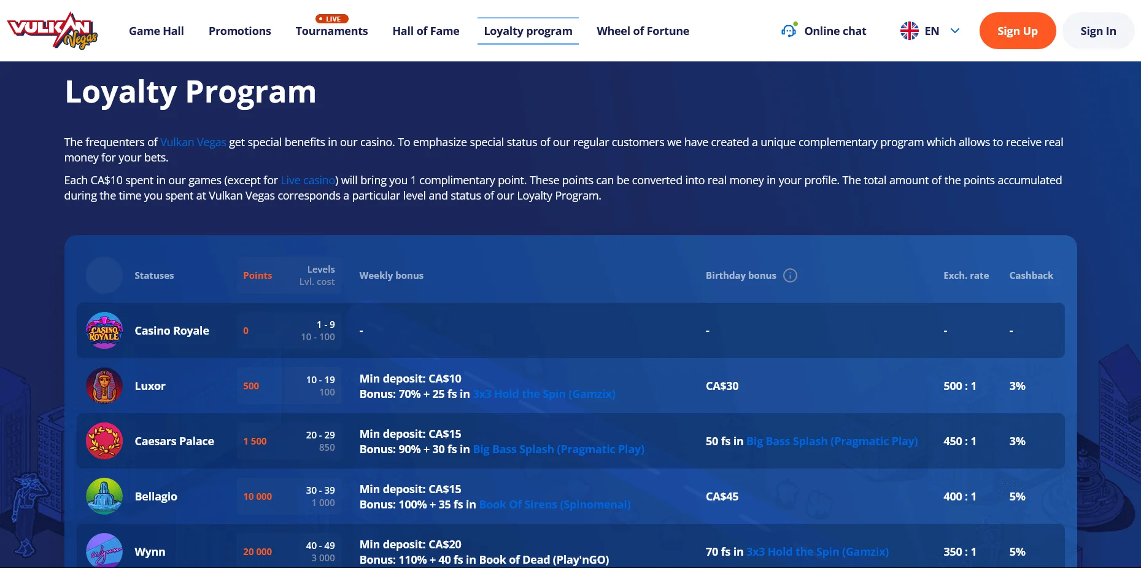Go to Promotions page
Screen dimensions: 1141x568
coord(239,31)
